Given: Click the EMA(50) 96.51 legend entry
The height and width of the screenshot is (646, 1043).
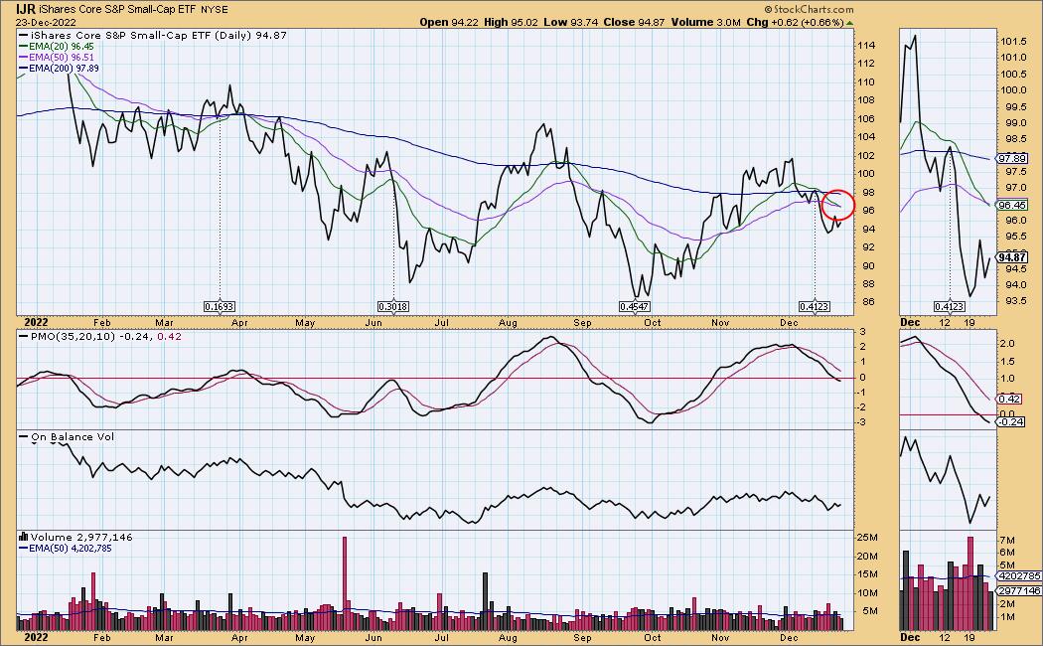Looking at the screenshot, I should pyautogui.click(x=57, y=58).
